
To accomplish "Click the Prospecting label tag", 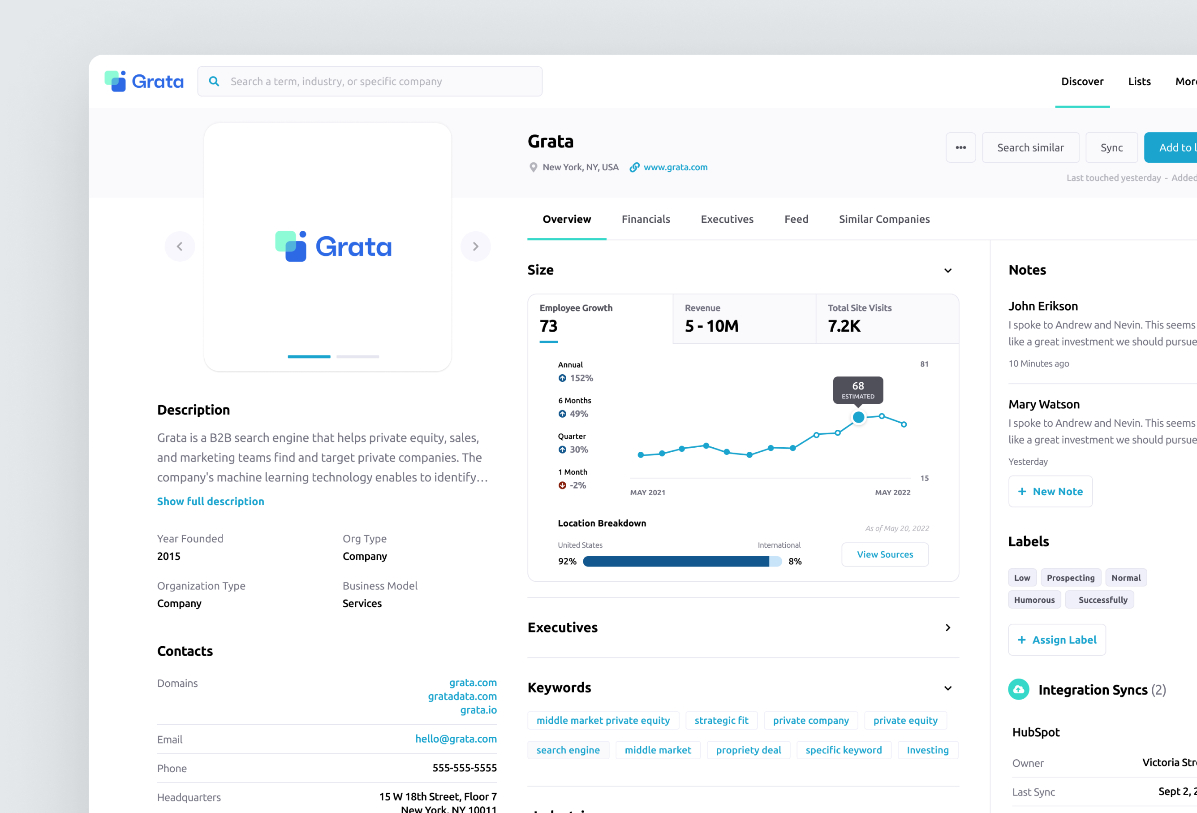I will click(1071, 578).
